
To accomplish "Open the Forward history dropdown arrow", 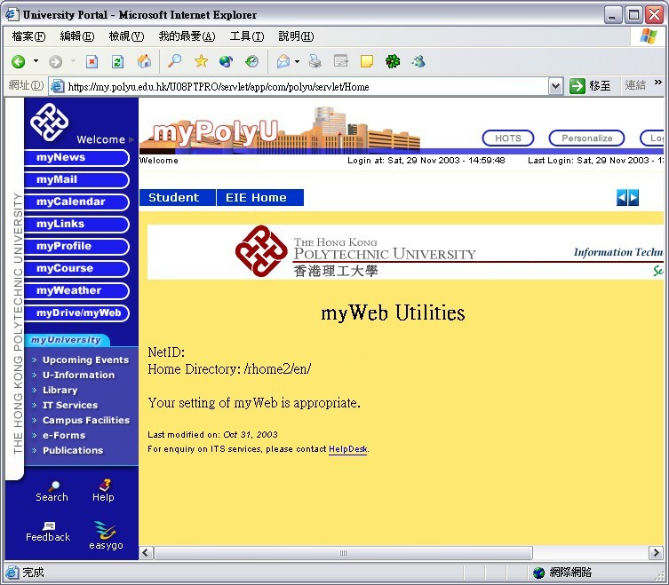I will pyautogui.click(x=73, y=61).
